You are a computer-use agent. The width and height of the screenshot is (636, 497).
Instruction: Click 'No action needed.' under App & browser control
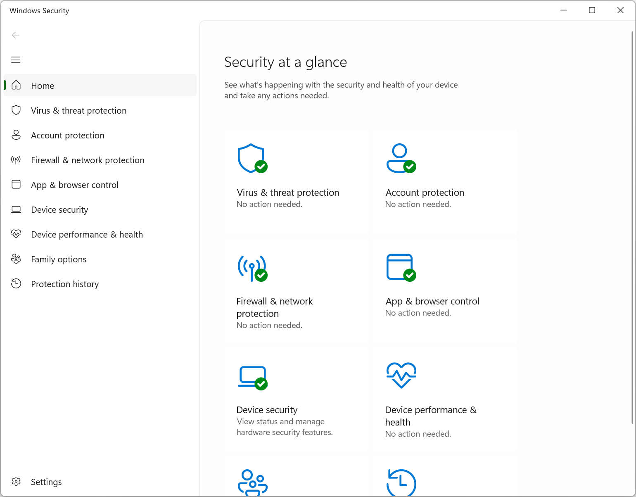click(418, 313)
